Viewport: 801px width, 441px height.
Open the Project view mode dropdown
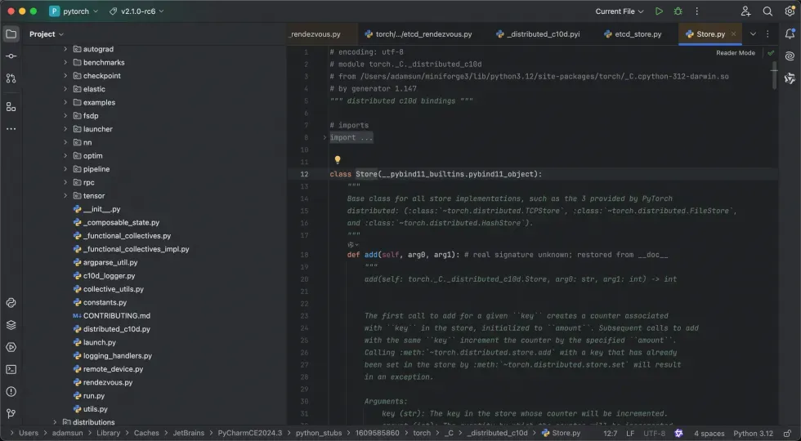(47, 34)
